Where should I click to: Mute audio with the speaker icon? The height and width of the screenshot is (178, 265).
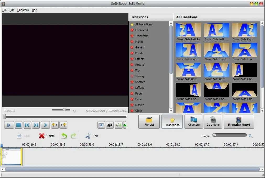pyautogui.click(x=118, y=125)
